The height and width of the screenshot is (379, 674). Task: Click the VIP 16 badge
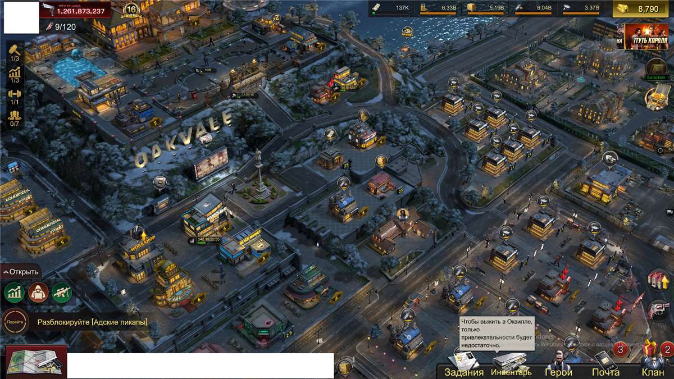[131, 10]
